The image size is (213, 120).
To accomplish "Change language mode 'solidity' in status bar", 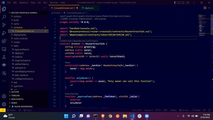I will (x=173, y=110).
